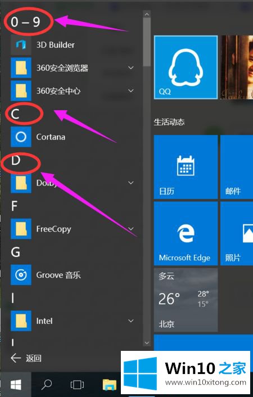
Task: Click the Windows Start button
Action: (16, 385)
